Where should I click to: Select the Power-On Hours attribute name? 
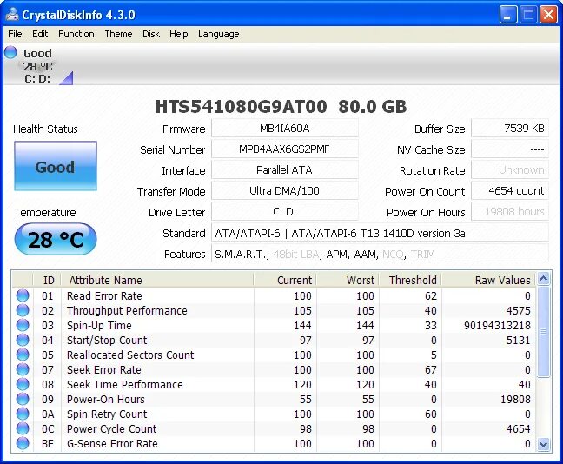tap(106, 399)
